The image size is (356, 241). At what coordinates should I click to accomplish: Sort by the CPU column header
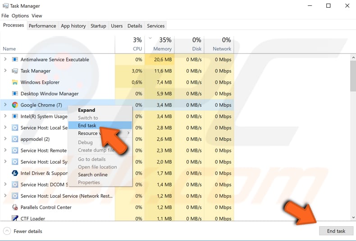click(130, 45)
